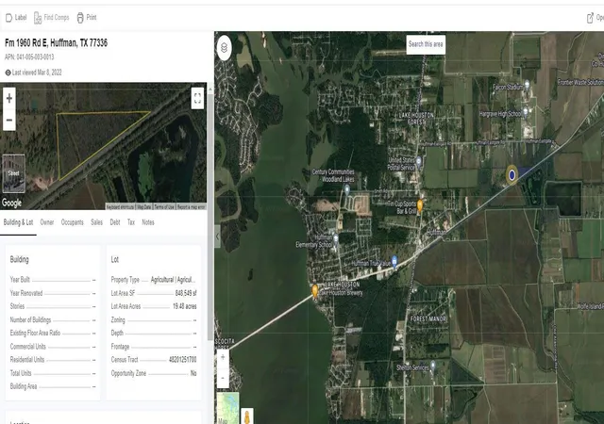Toggle Street View thumbnail
Viewport: 604px width, 424px height.
[14, 173]
